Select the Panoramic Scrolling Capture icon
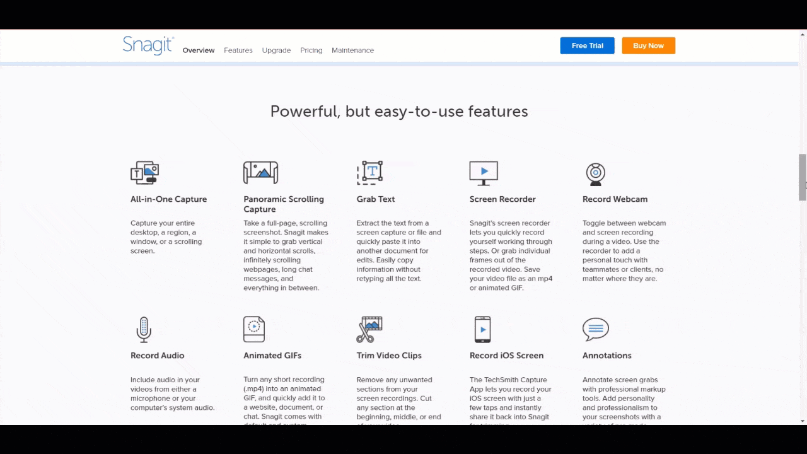Viewport: 807px width, 454px height. click(260, 172)
